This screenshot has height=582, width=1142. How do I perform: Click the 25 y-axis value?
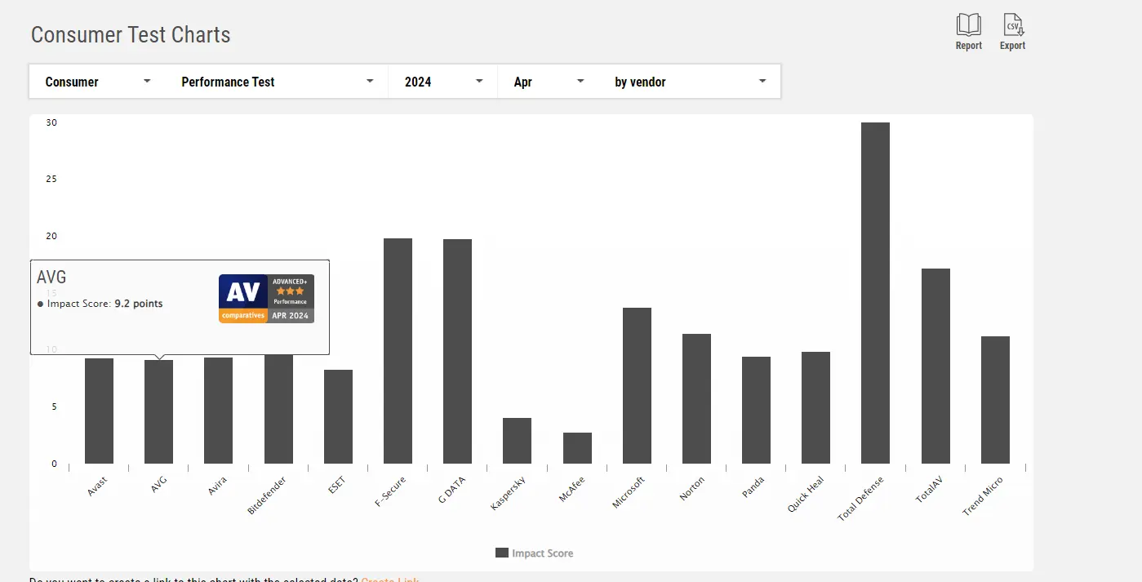[x=51, y=179]
